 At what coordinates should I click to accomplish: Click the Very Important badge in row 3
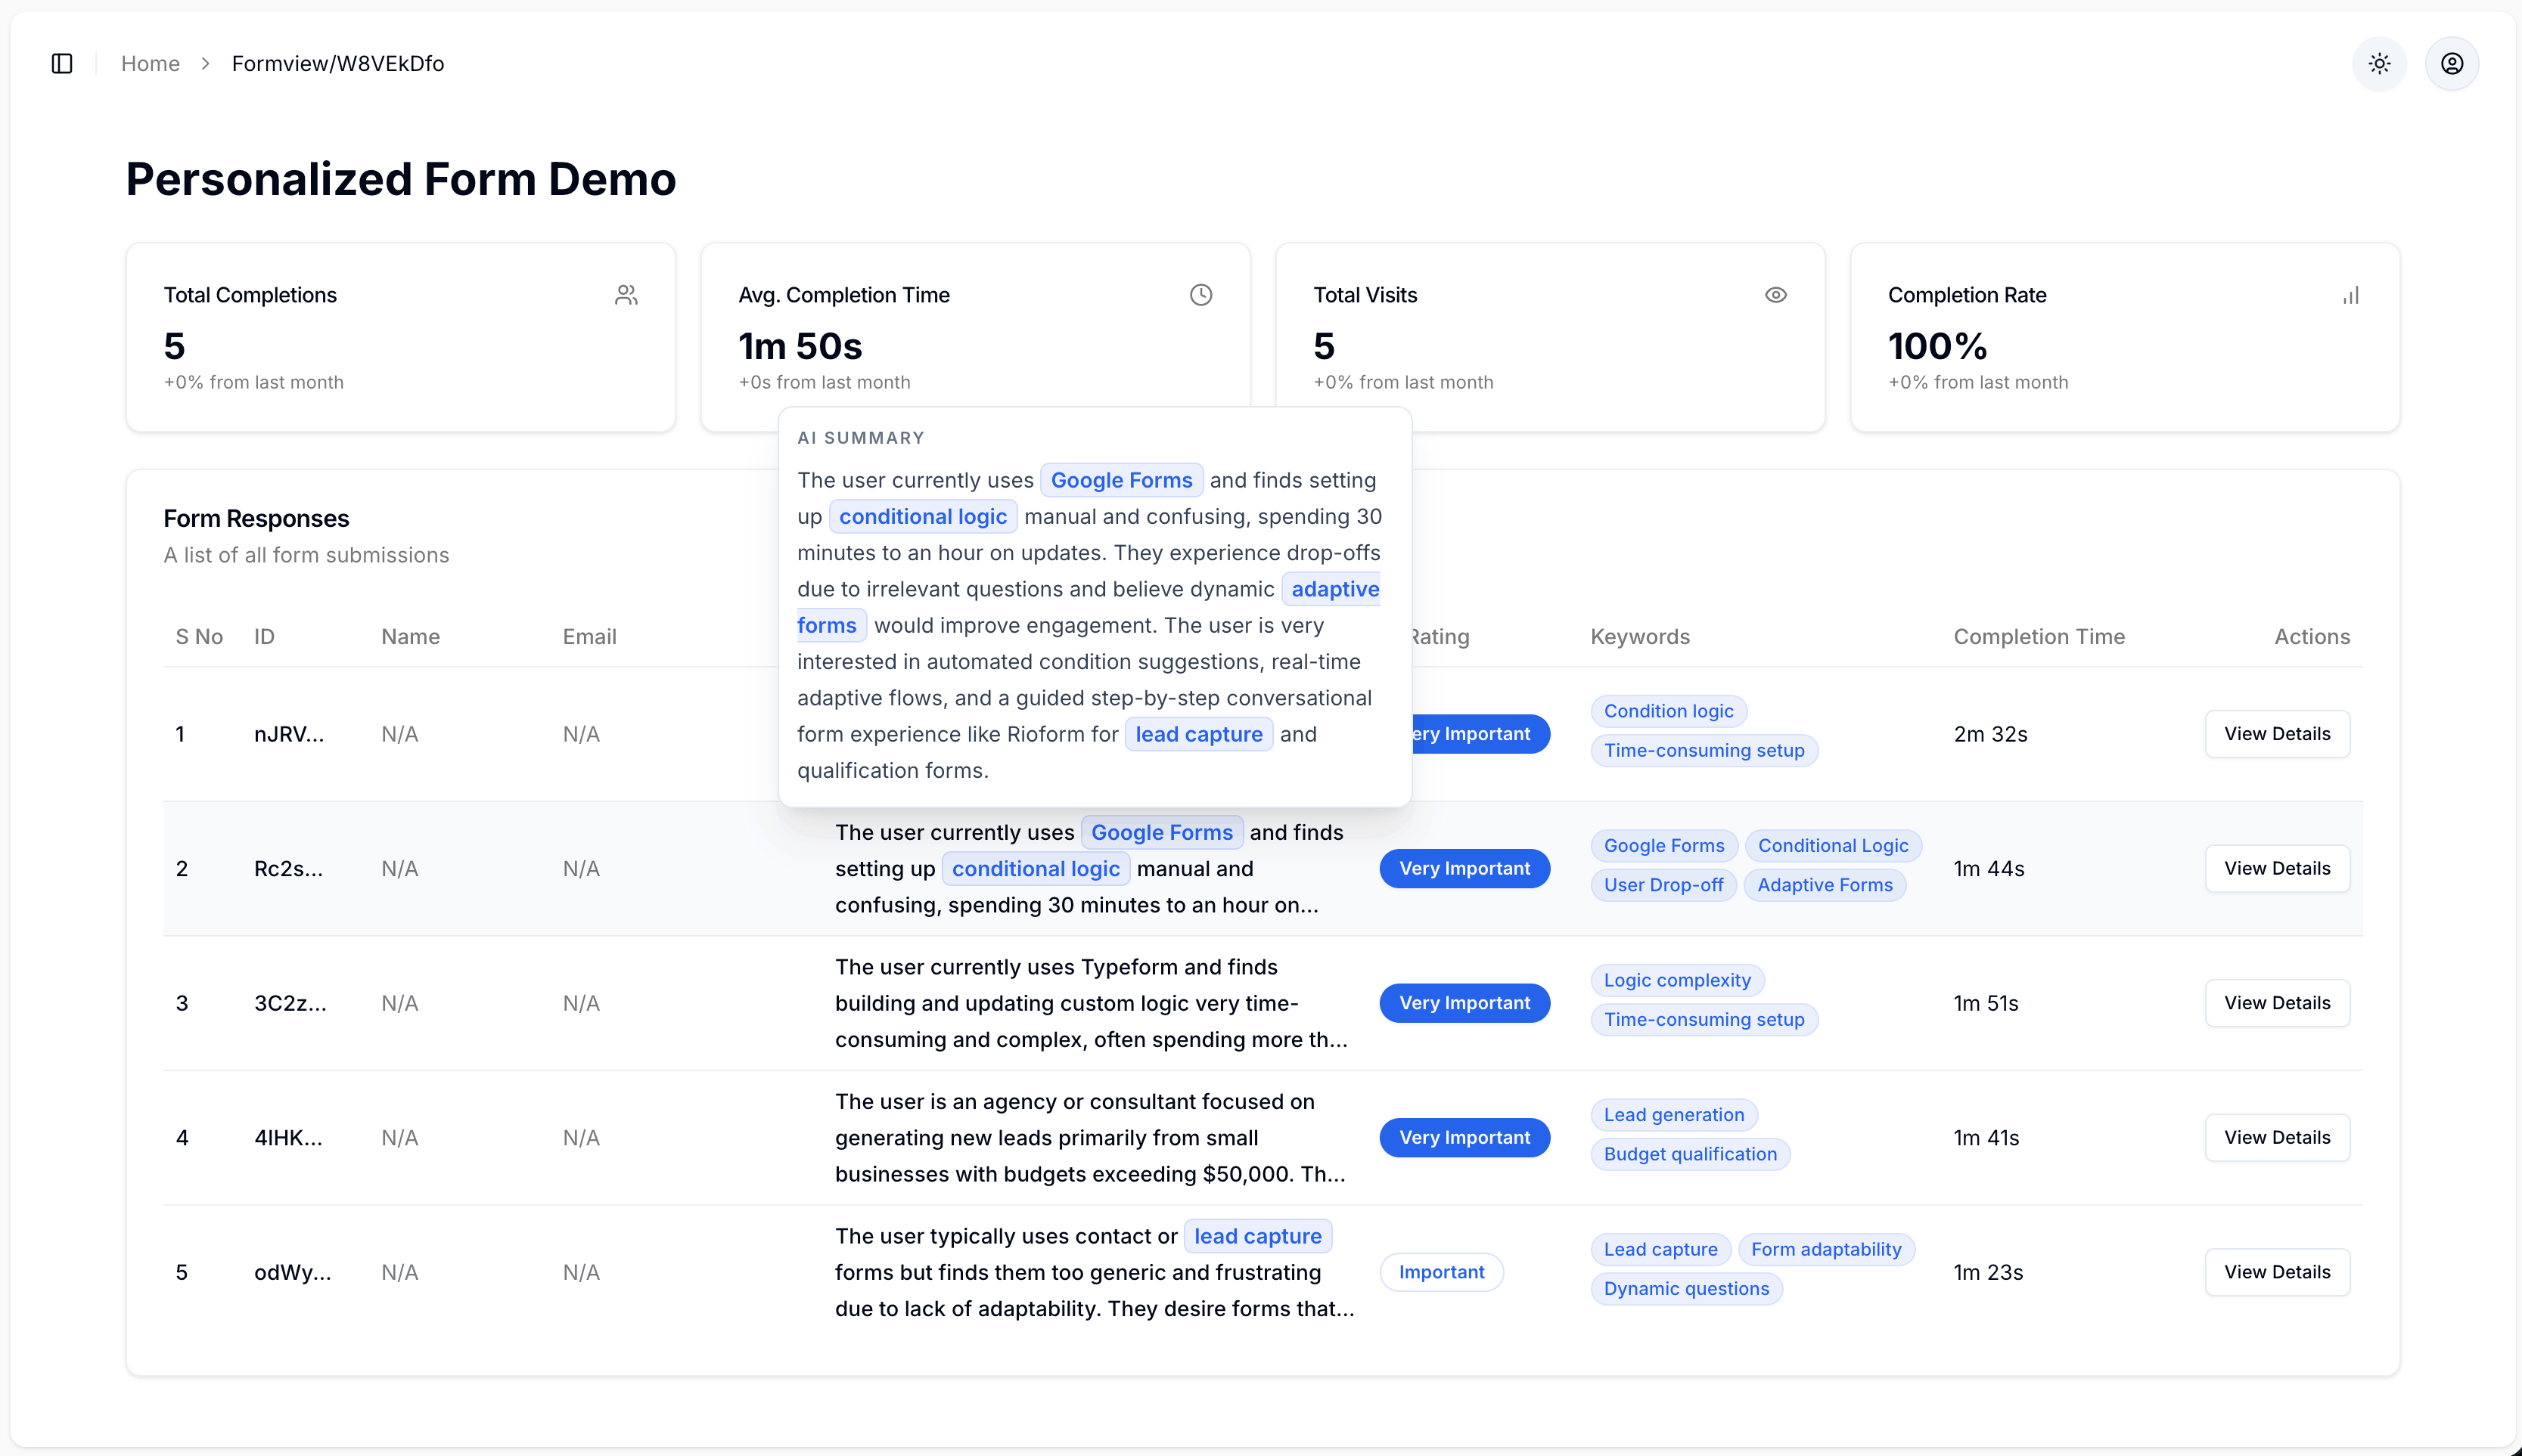coord(1464,1003)
